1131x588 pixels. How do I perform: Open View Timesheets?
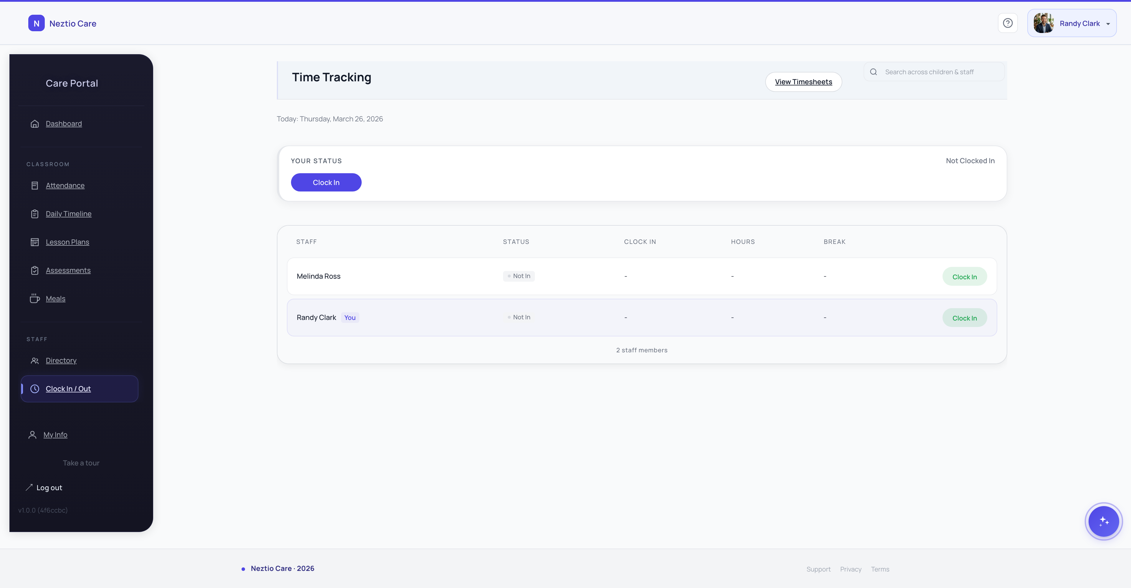coord(803,82)
